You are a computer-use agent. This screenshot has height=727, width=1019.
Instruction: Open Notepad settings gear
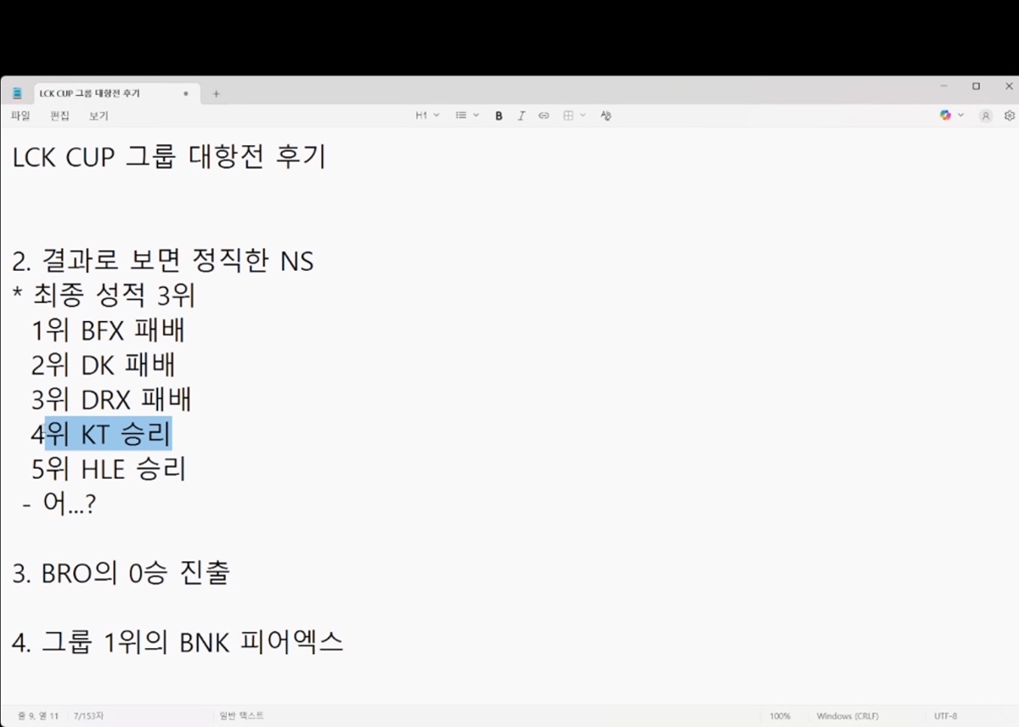(x=1009, y=116)
